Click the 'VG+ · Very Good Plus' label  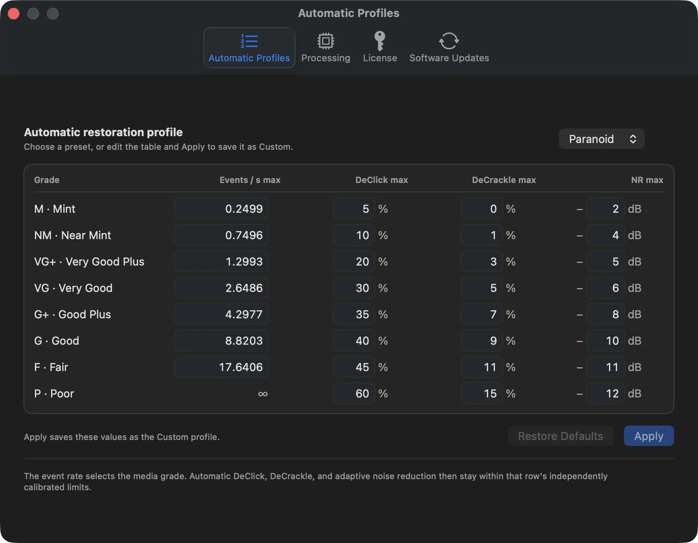tap(89, 261)
